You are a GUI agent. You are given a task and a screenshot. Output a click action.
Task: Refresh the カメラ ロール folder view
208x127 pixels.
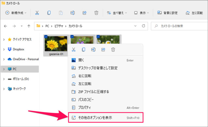point(143,26)
